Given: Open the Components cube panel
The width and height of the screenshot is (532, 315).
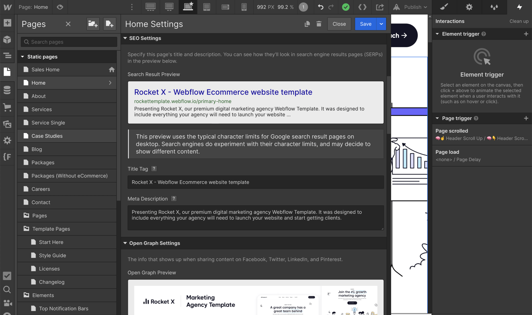Looking at the screenshot, I should pyautogui.click(x=7, y=40).
